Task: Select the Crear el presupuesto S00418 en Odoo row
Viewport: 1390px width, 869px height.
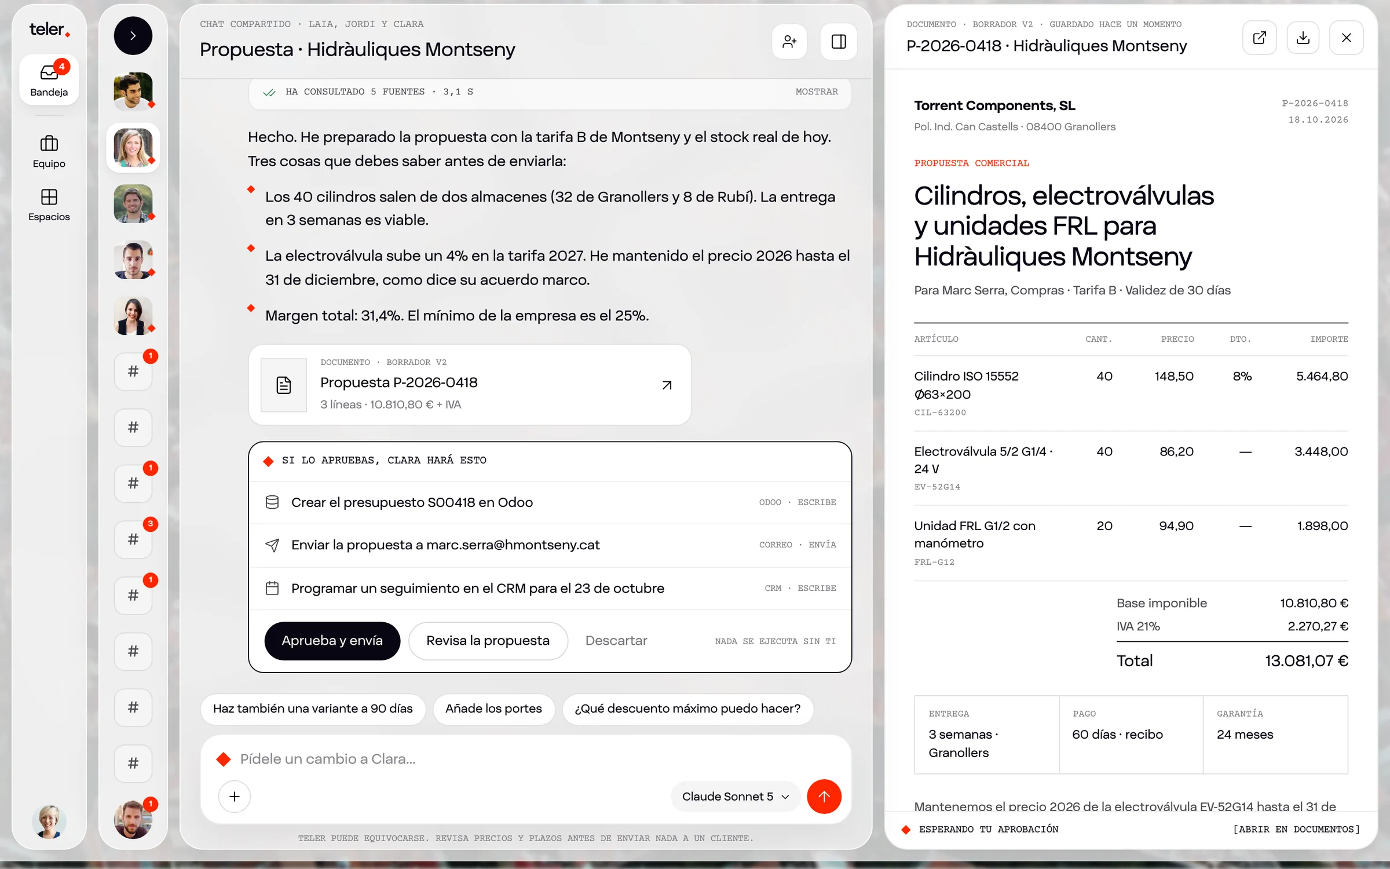Action: 550,503
